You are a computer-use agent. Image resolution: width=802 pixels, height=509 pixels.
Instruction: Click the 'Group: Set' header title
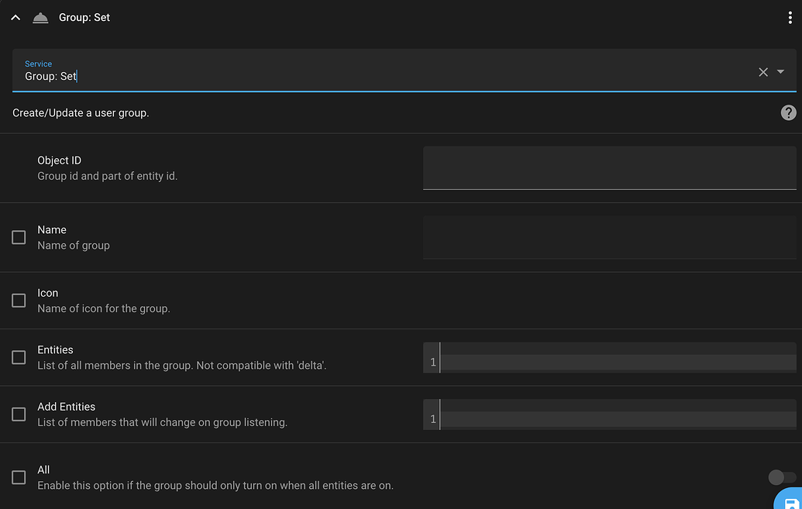pos(84,17)
